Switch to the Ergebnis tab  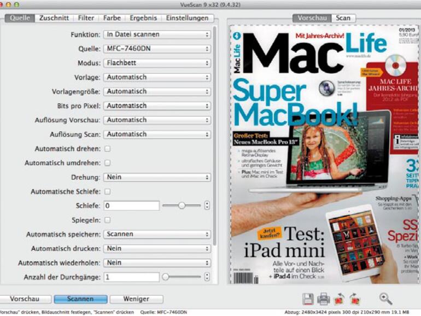point(143,18)
